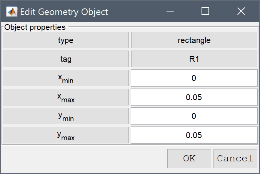This screenshot has width=260, height=174.
Task: Click the ymin label cell
Action: point(66,116)
